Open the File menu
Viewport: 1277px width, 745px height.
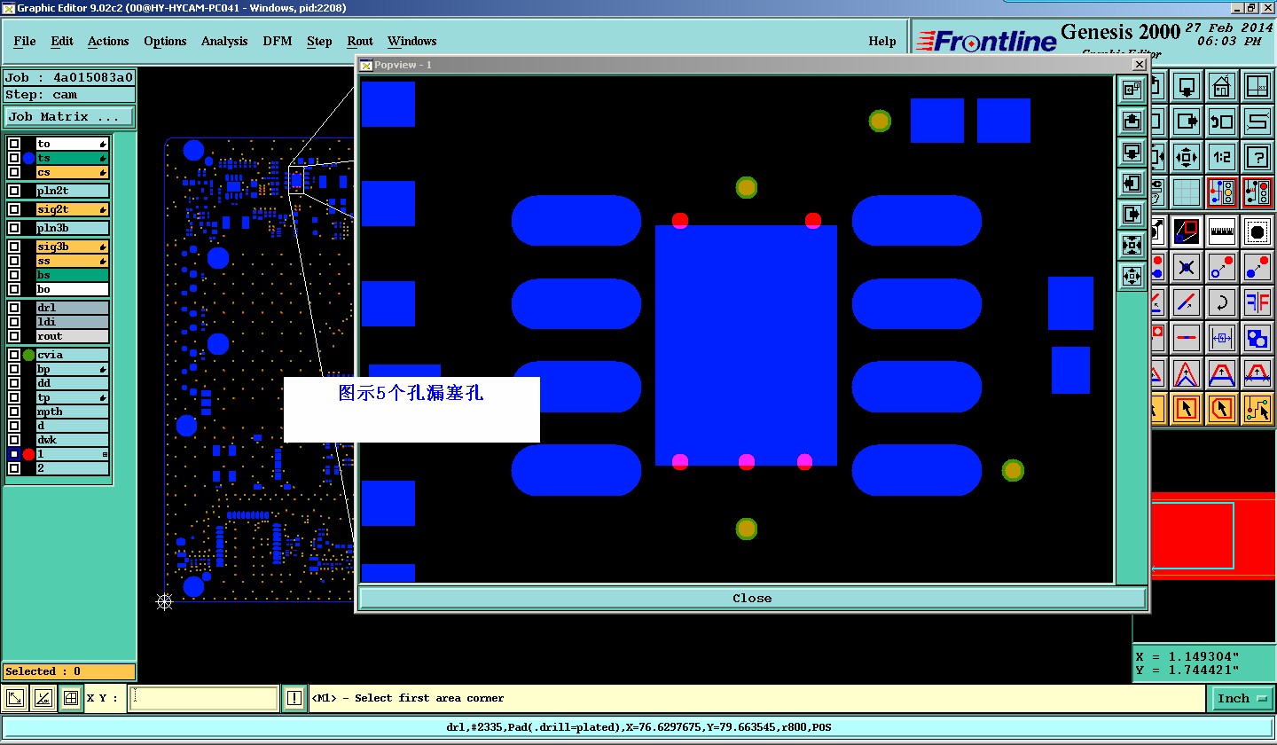click(25, 41)
